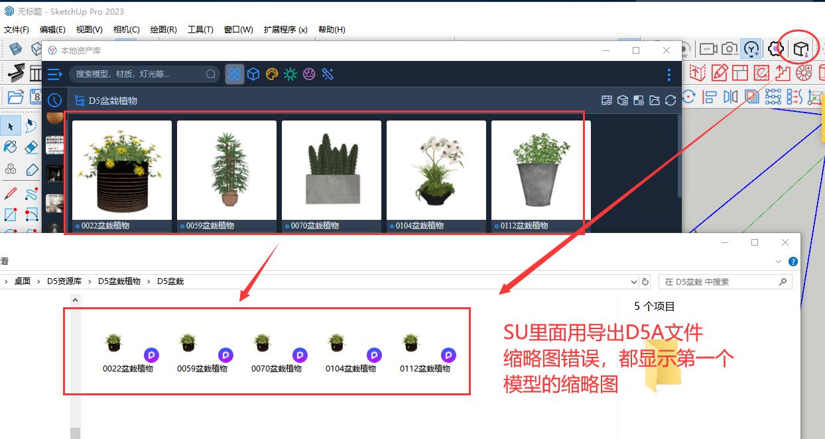Select the Pencil line tool in left toolbar
The height and width of the screenshot is (439, 825).
pos(11,193)
